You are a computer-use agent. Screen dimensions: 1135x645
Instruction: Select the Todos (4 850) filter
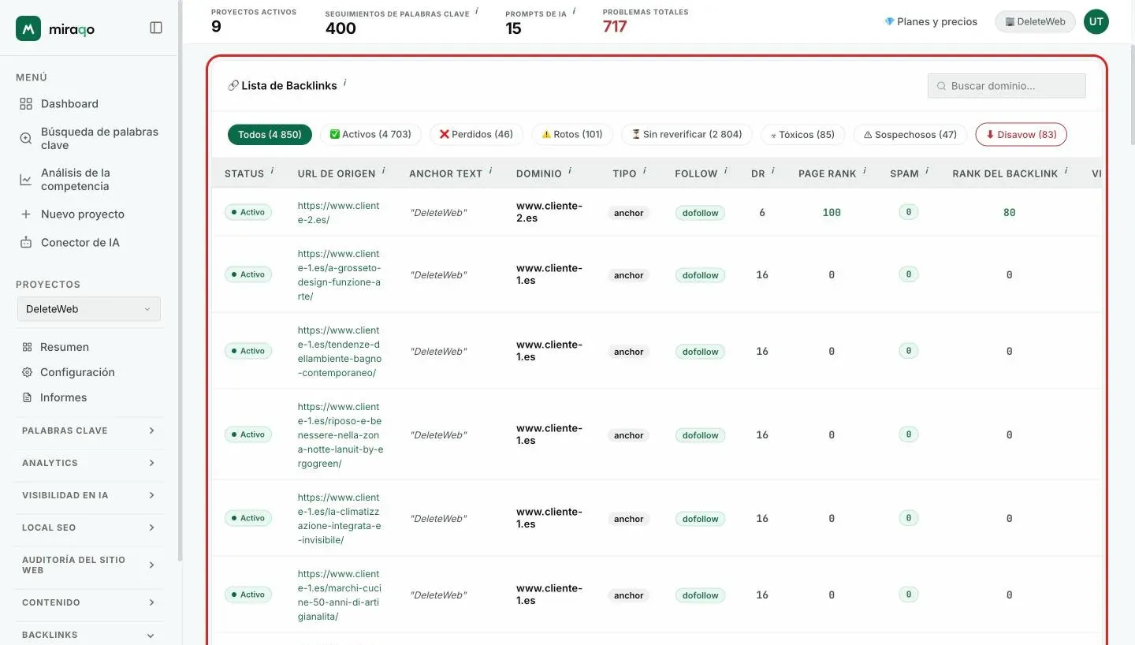tap(270, 135)
